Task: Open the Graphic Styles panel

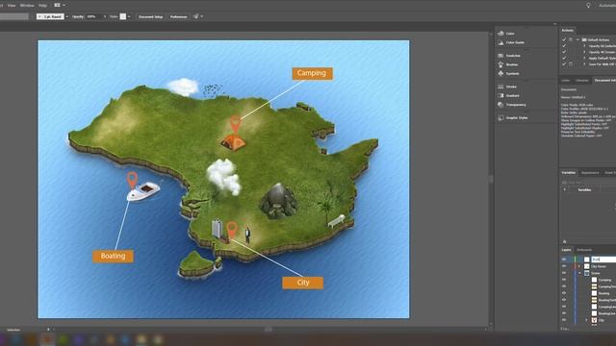Action: (513, 117)
